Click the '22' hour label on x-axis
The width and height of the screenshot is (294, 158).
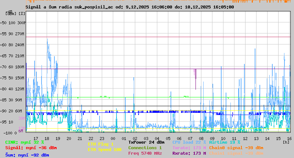91,139
